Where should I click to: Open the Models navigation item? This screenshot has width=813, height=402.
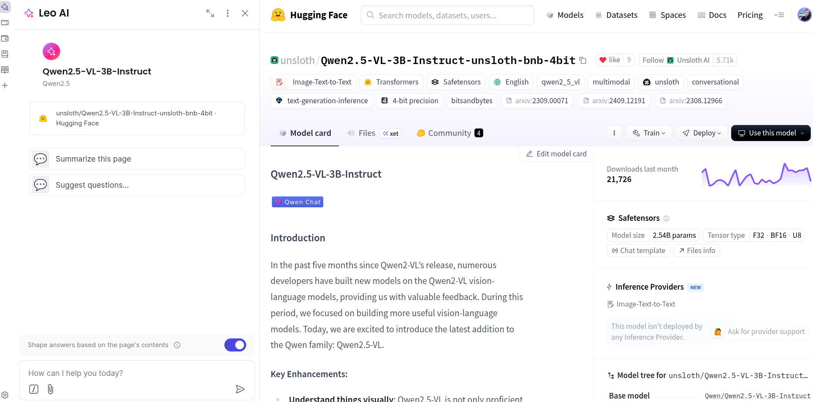[565, 15]
